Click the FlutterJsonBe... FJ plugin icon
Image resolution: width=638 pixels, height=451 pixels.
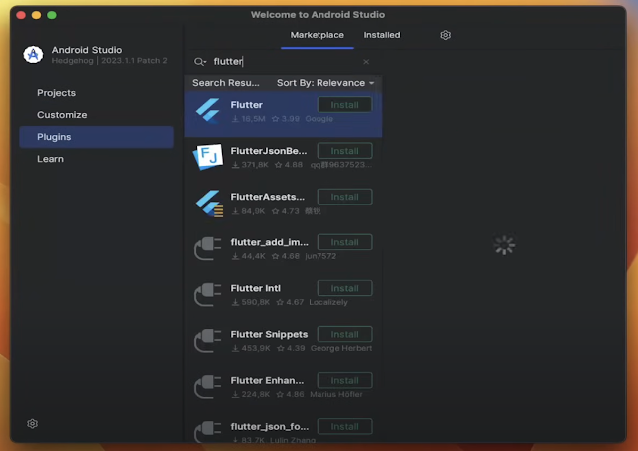(x=208, y=157)
